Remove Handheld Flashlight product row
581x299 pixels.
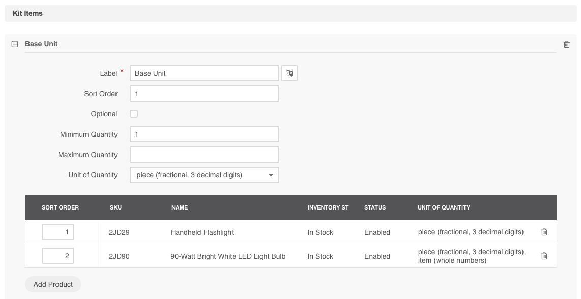544,232
